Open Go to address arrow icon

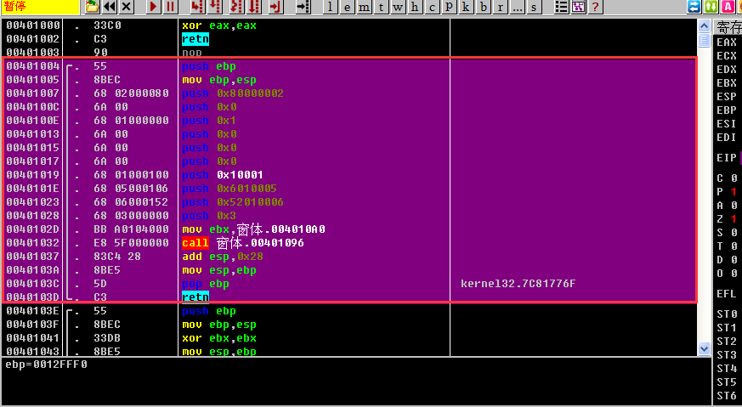pos(303,7)
